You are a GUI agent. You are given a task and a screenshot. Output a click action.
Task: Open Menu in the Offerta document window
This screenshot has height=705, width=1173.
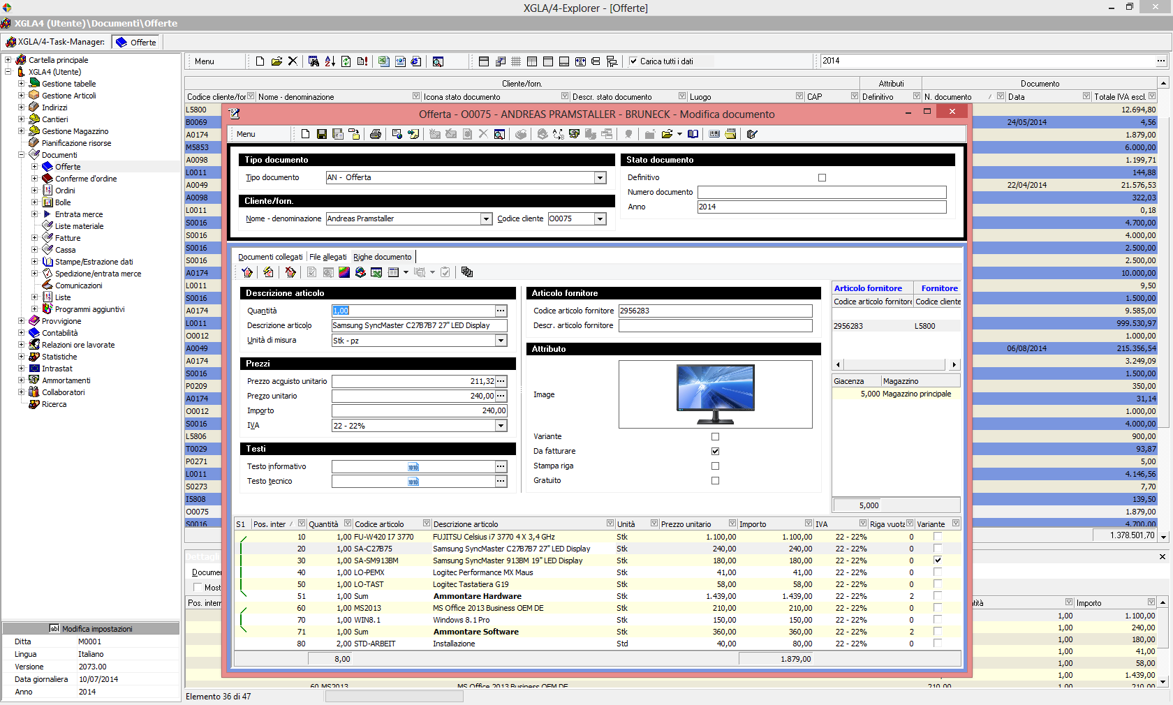[246, 134]
